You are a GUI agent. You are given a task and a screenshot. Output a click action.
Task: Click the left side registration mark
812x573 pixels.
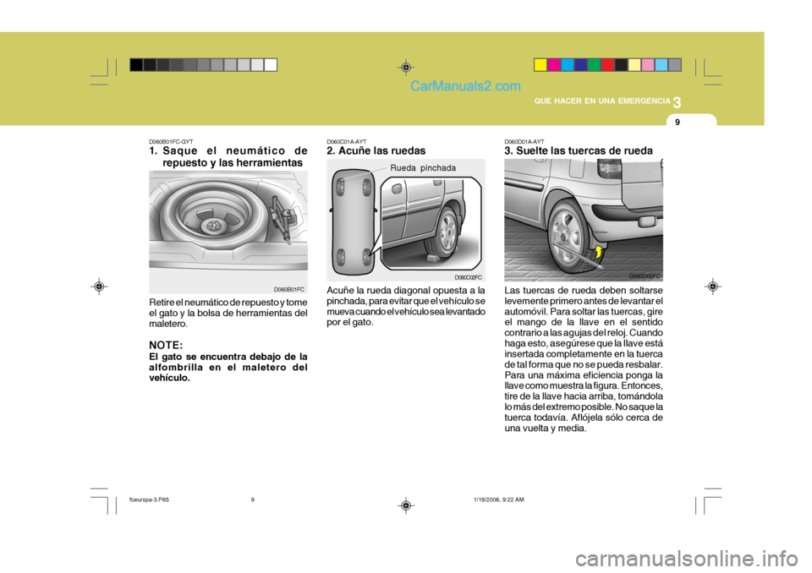(x=100, y=286)
